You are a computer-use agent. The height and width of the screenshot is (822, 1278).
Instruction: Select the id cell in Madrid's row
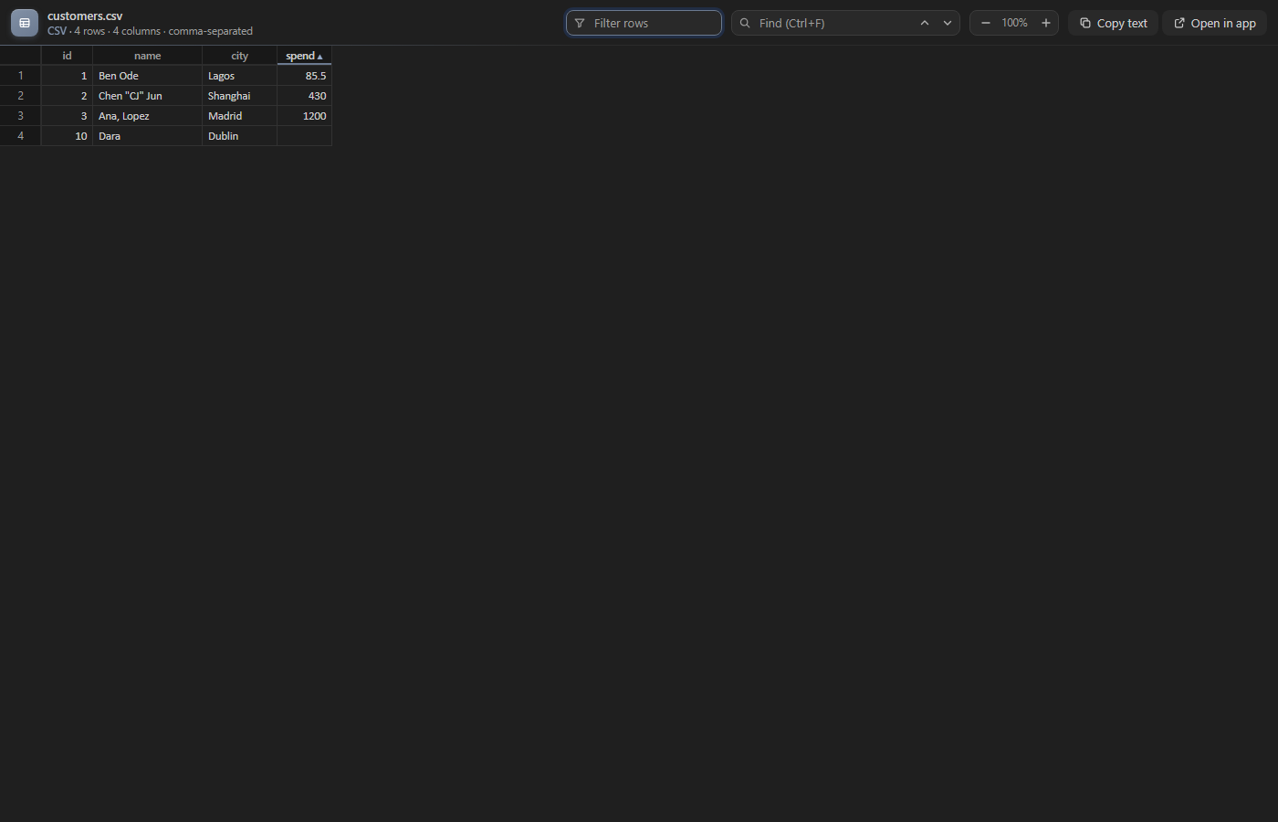pos(67,116)
